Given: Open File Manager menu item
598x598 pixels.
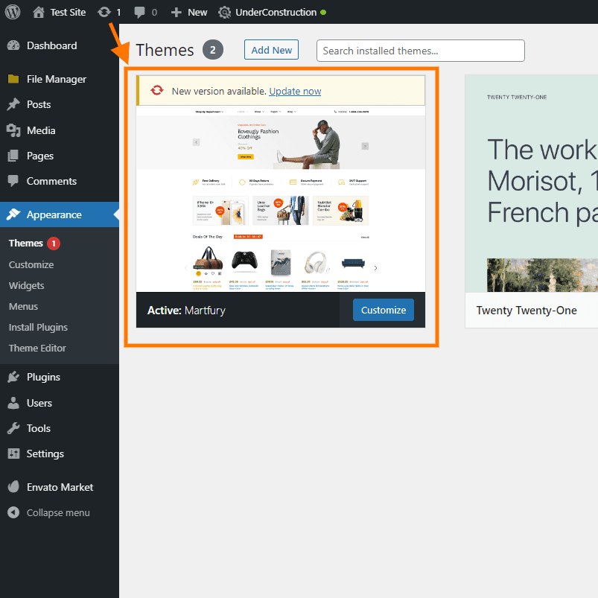Looking at the screenshot, I should click(x=57, y=80).
